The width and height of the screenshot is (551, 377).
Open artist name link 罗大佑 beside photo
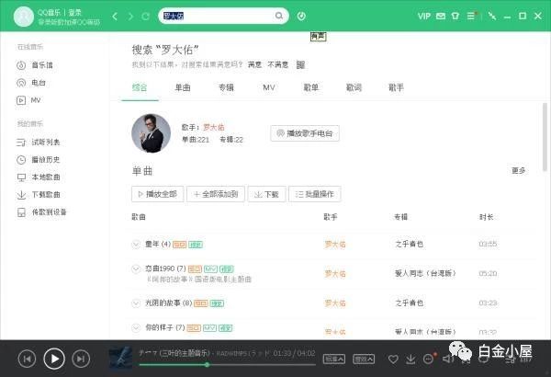(214, 127)
